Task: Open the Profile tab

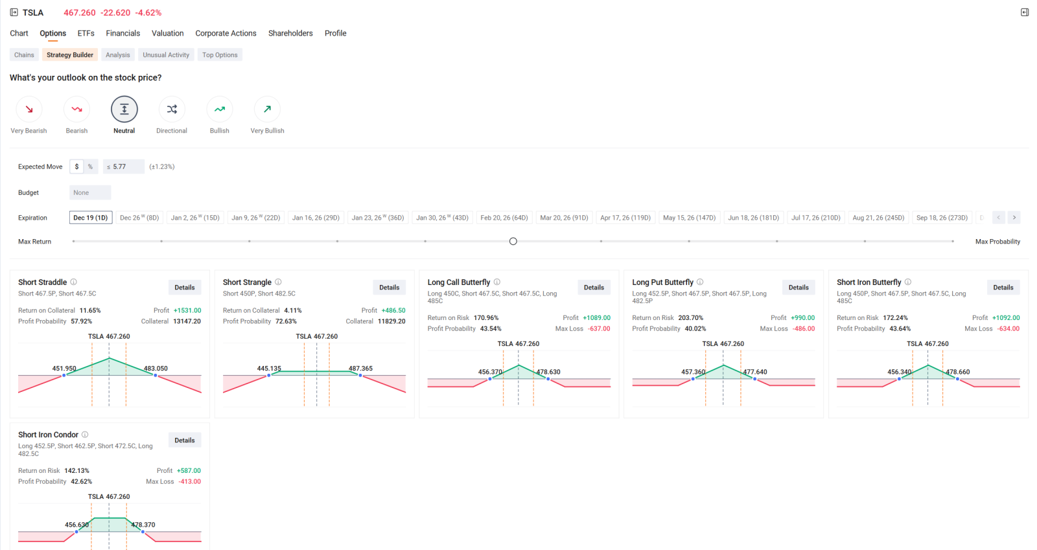Action: 336,33
